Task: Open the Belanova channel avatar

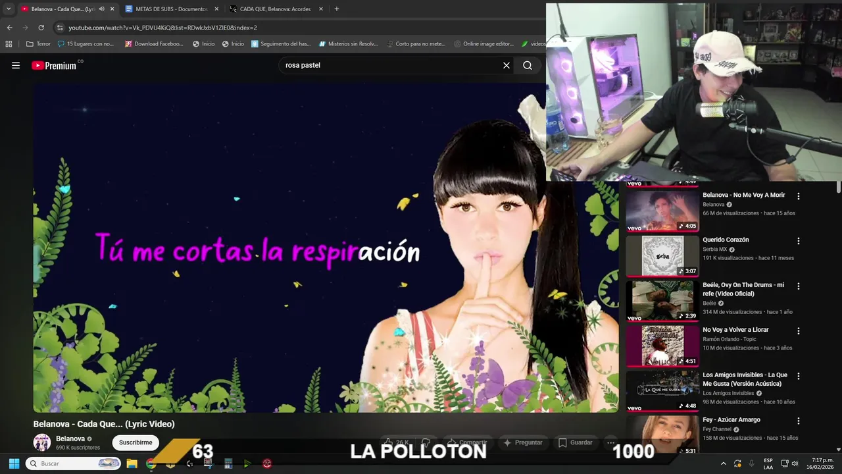Action: [x=42, y=442]
